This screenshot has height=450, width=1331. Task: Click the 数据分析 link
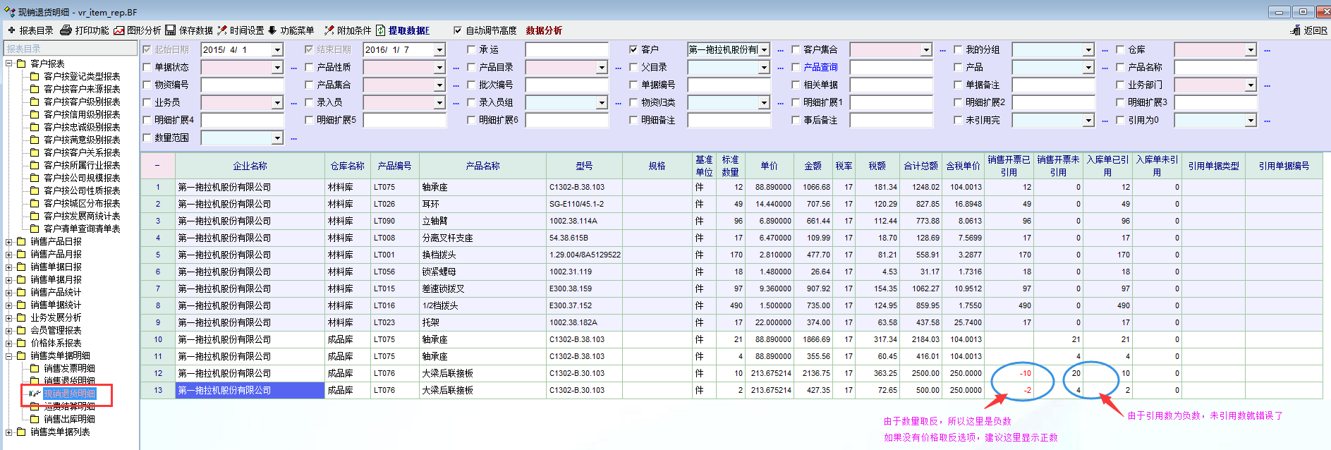tap(544, 30)
